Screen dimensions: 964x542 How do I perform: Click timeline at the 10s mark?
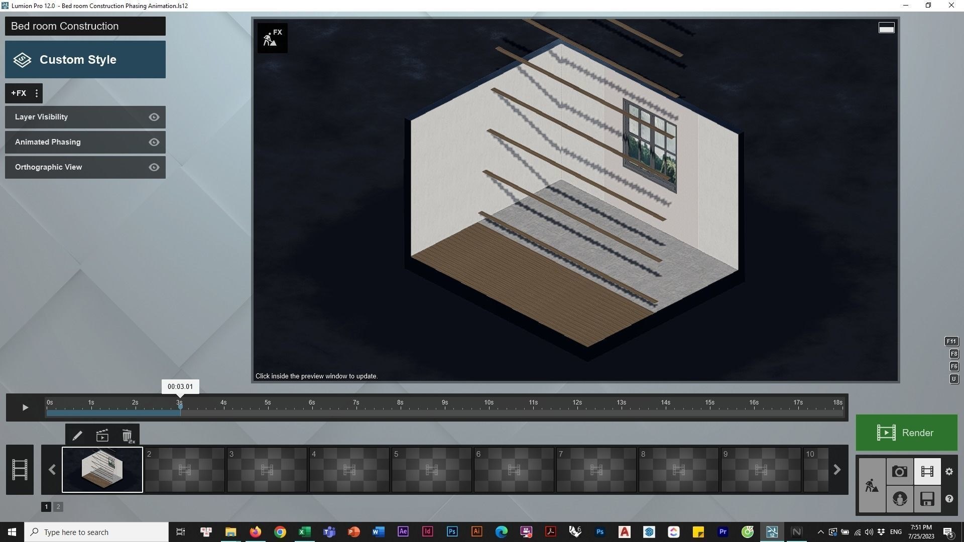click(489, 411)
